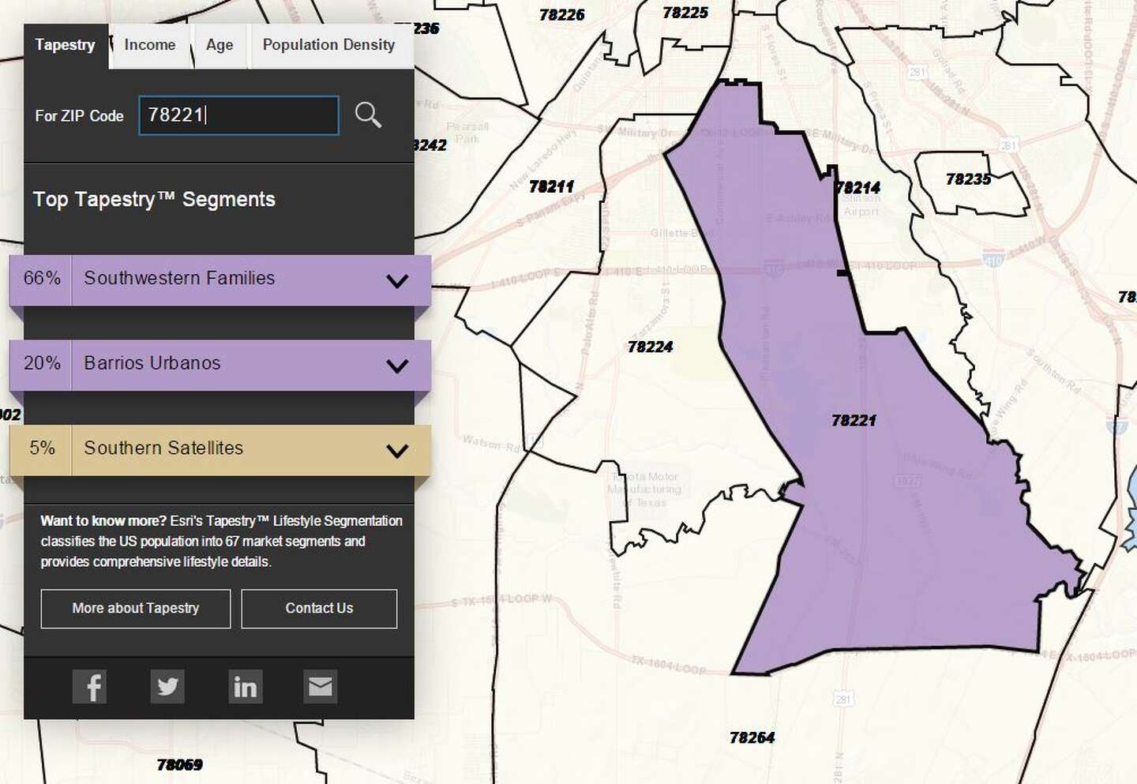Share via the LinkedIn icon

[x=245, y=686]
